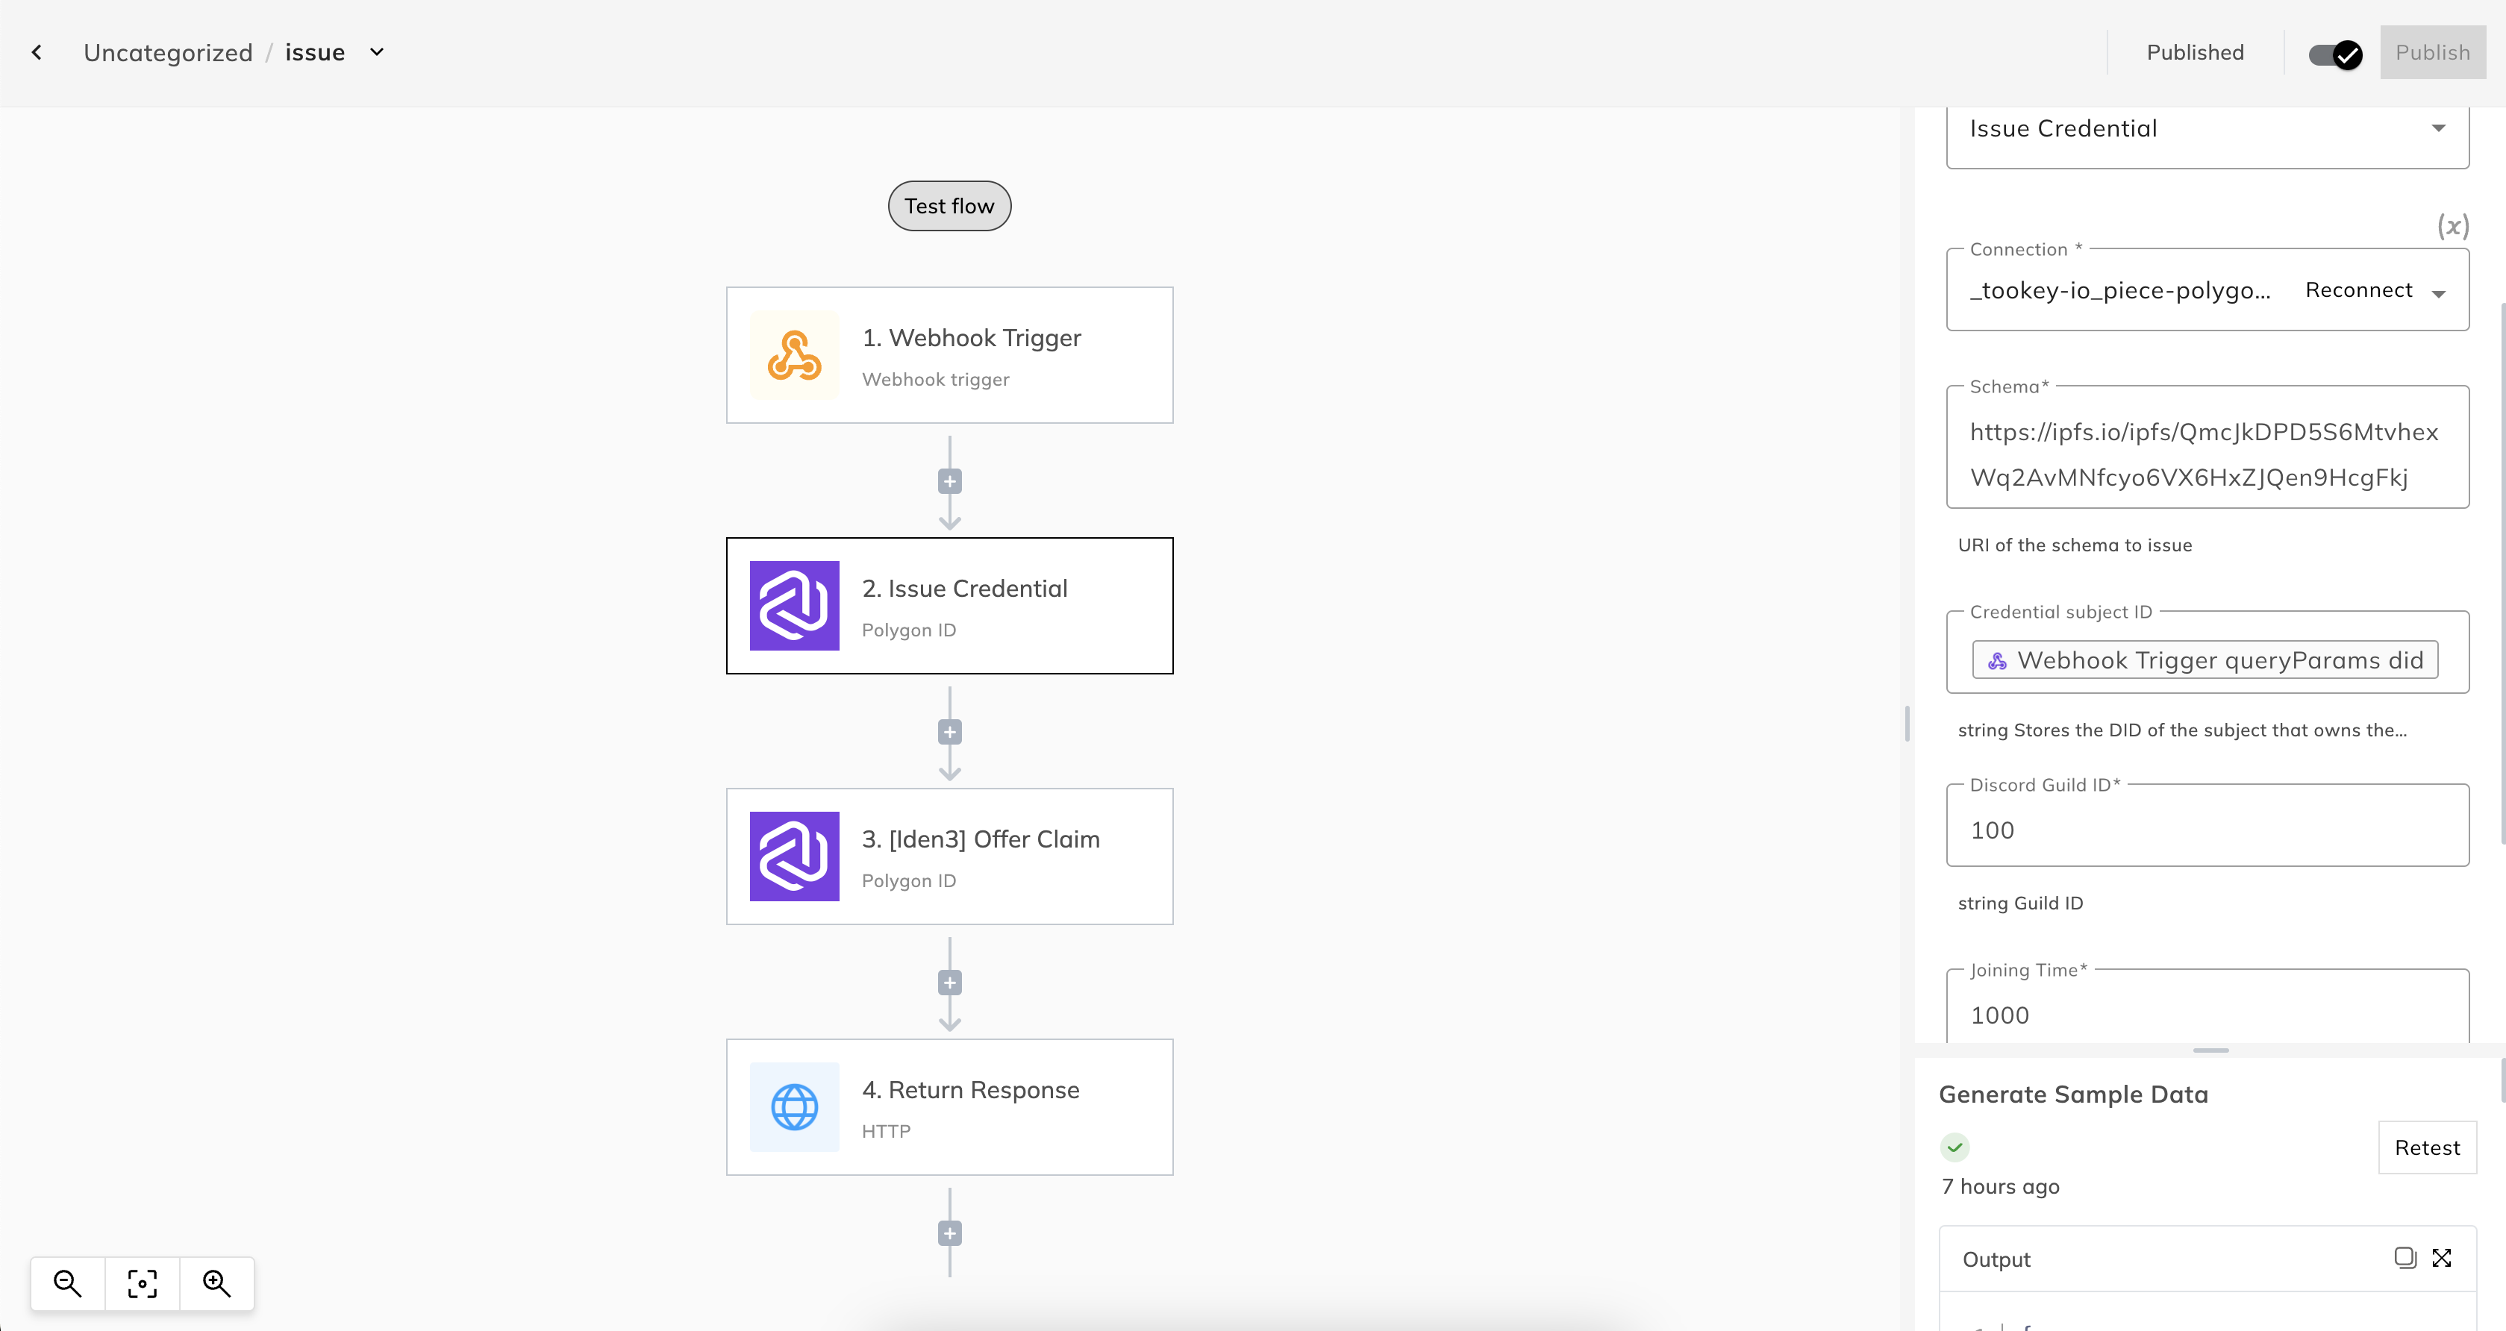Click Reconnect in the Connection field

[x=2358, y=291]
